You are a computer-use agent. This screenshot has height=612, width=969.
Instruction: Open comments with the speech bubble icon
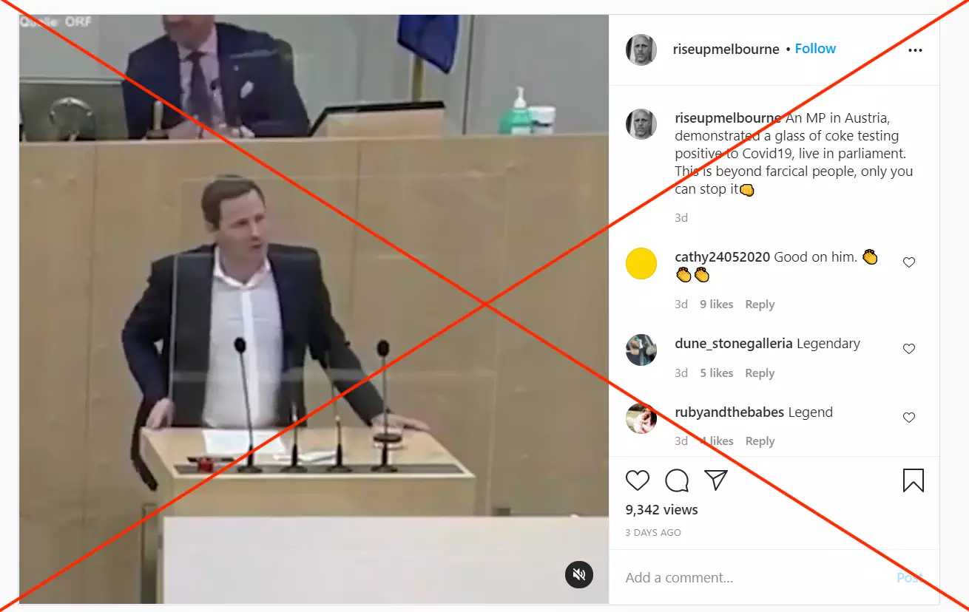677,480
